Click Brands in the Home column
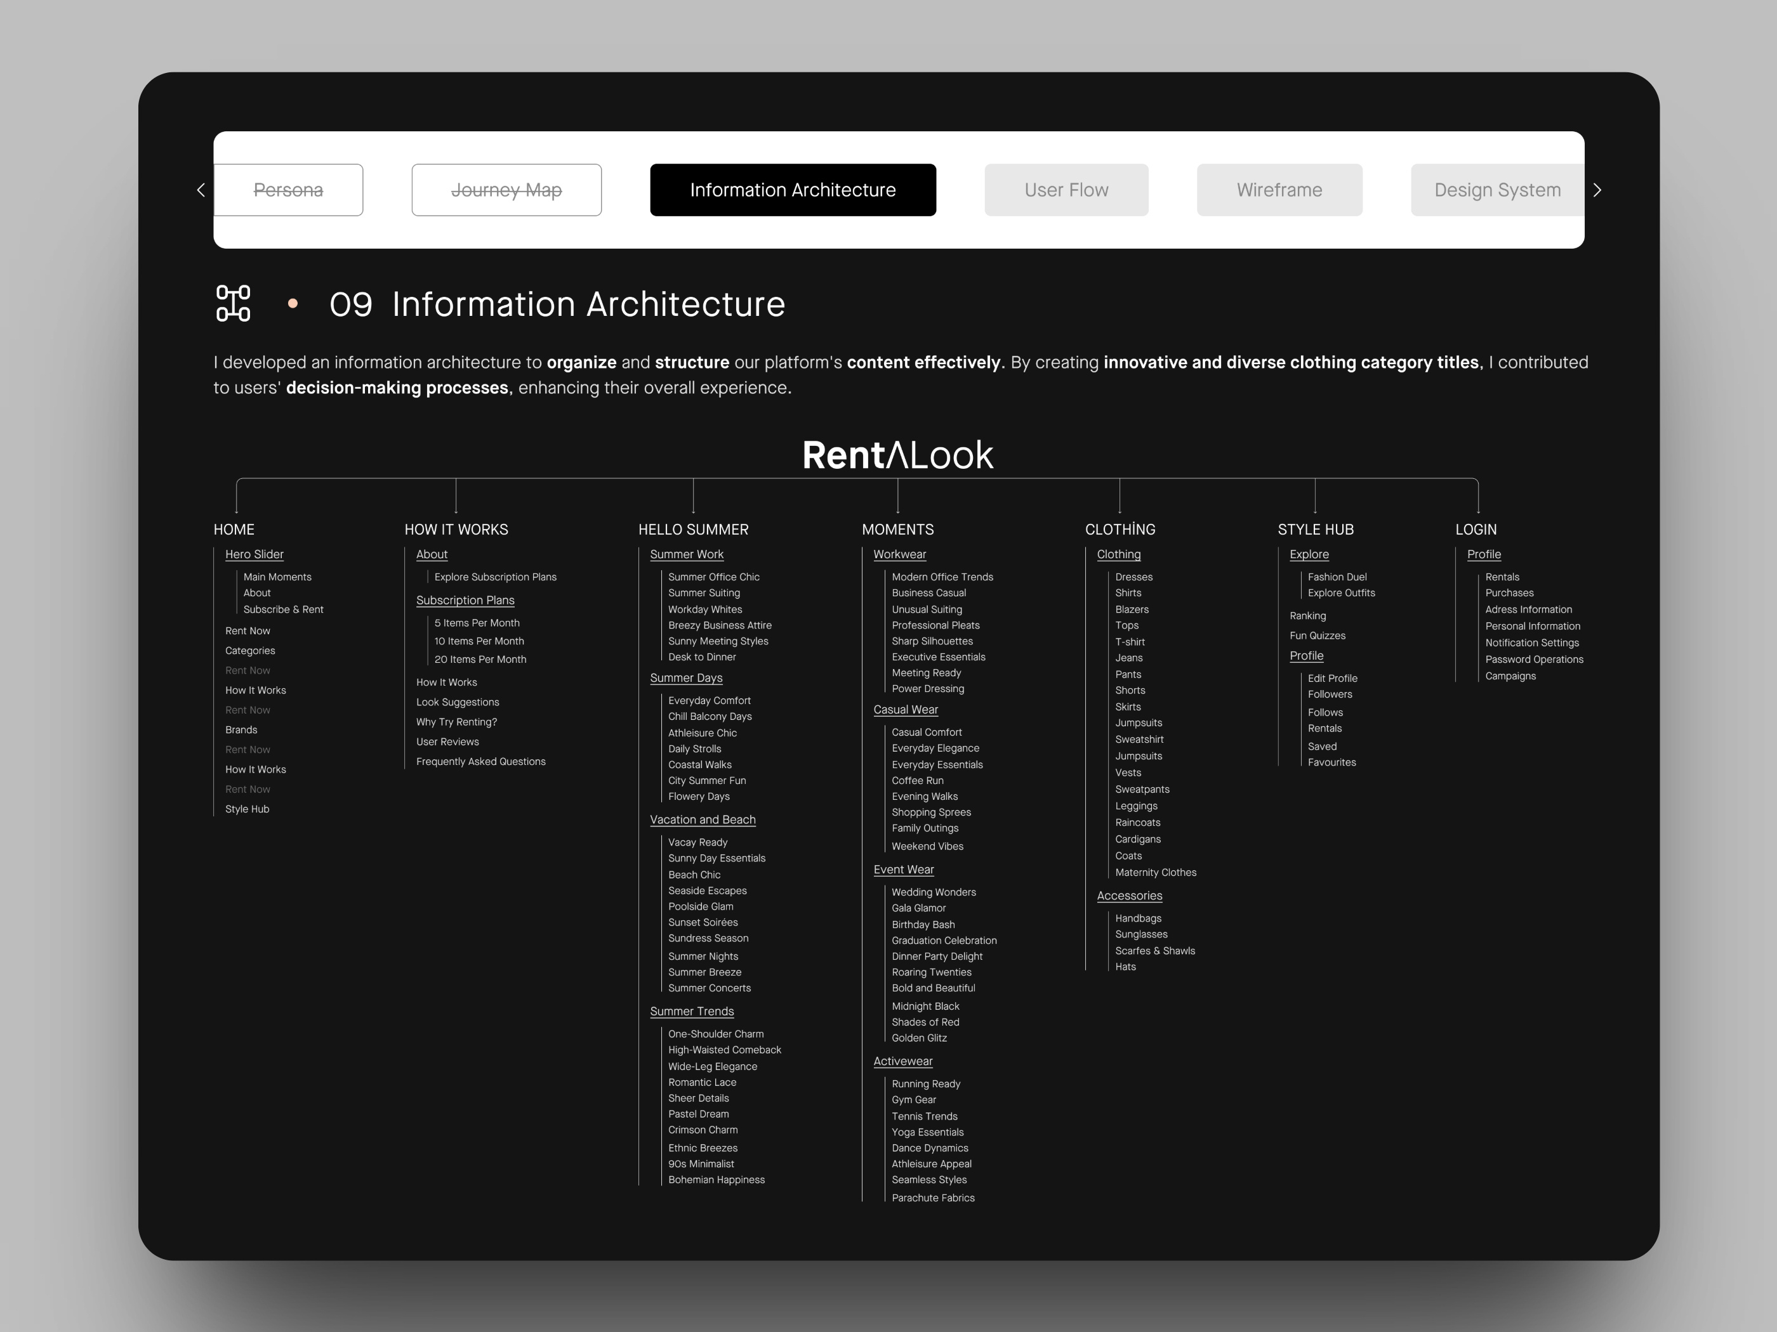Viewport: 1777px width, 1332px height. coord(241,731)
